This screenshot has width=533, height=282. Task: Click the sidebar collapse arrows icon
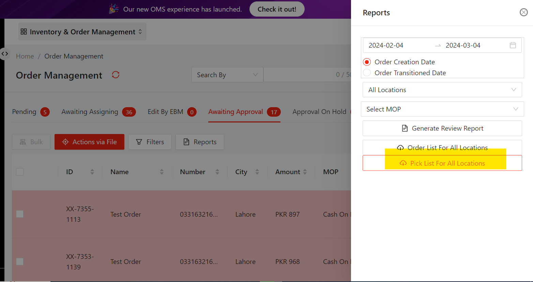coord(5,54)
